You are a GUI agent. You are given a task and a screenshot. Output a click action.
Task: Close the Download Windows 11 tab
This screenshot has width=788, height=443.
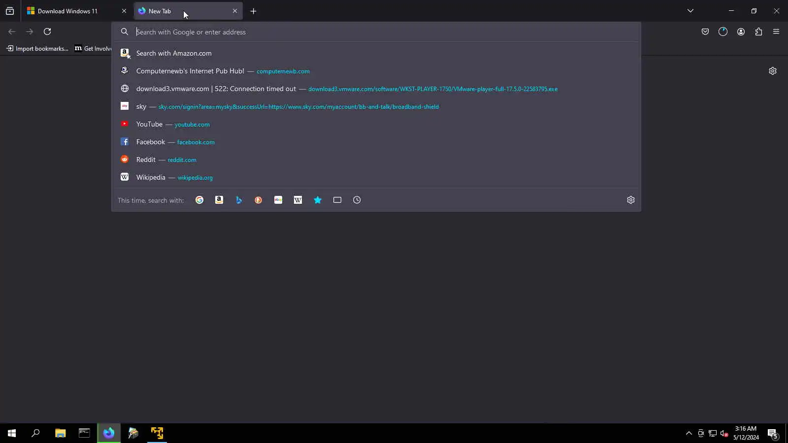124,11
